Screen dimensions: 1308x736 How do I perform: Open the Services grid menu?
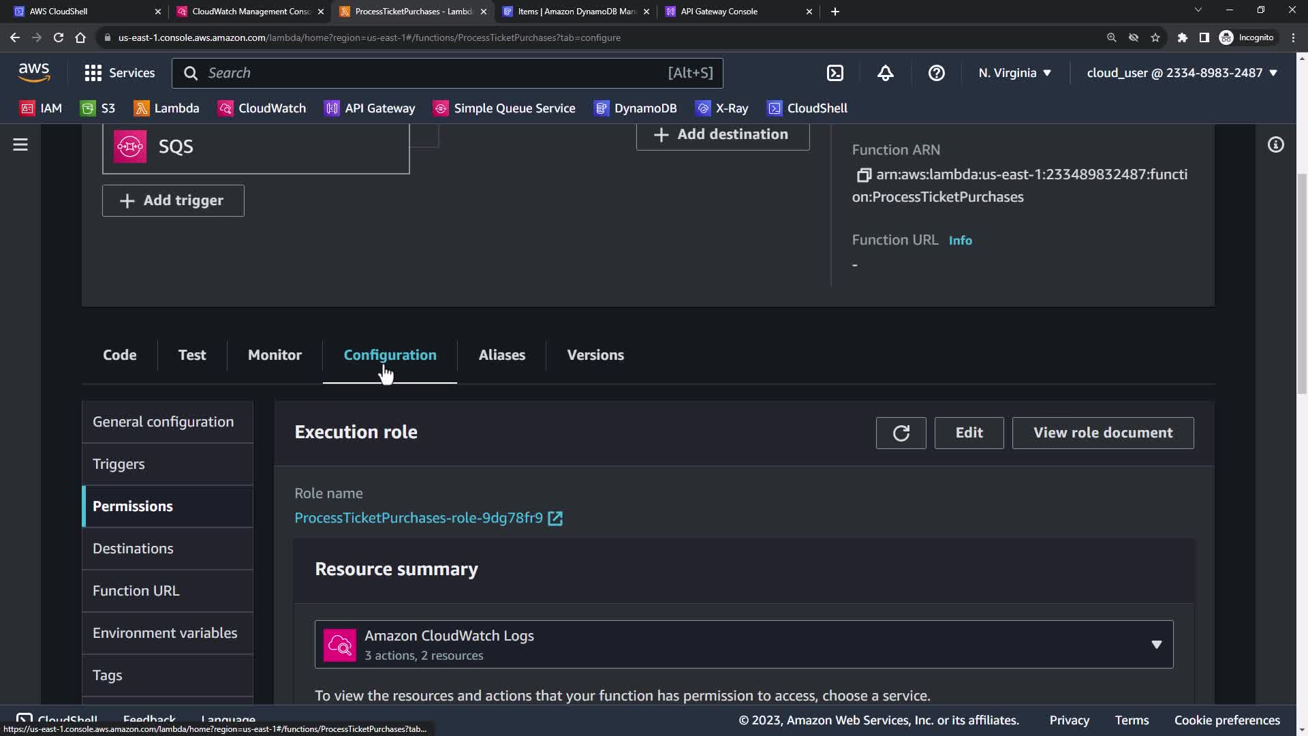point(119,73)
